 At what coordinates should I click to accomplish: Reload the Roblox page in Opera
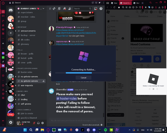coord(114,7)
